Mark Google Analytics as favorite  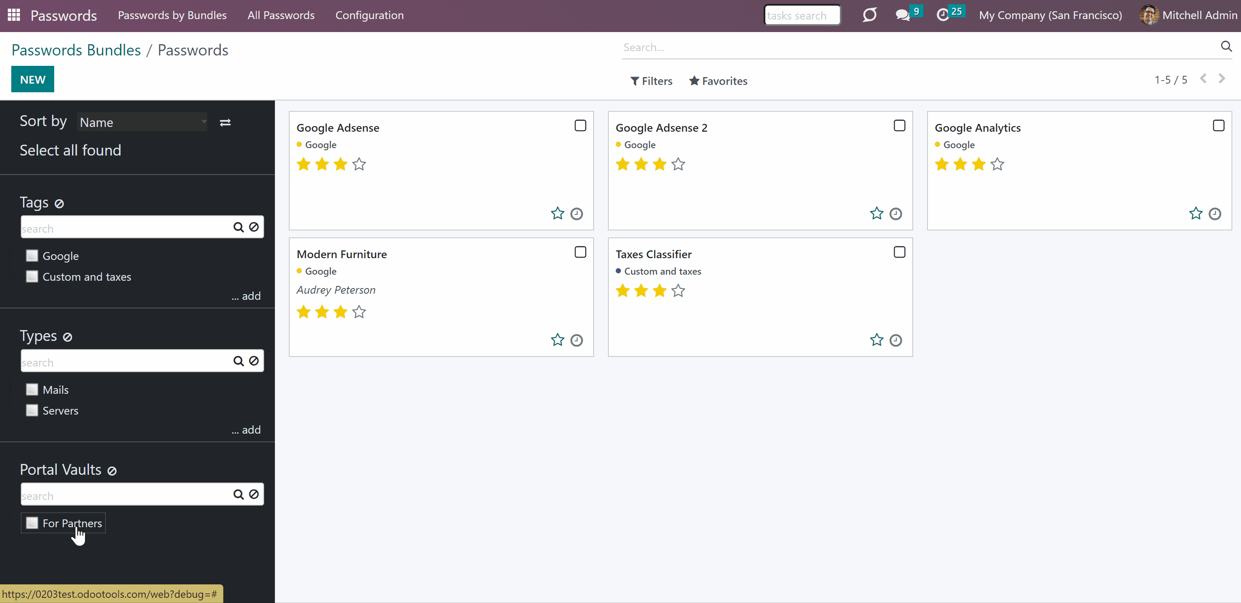click(x=1196, y=213)
